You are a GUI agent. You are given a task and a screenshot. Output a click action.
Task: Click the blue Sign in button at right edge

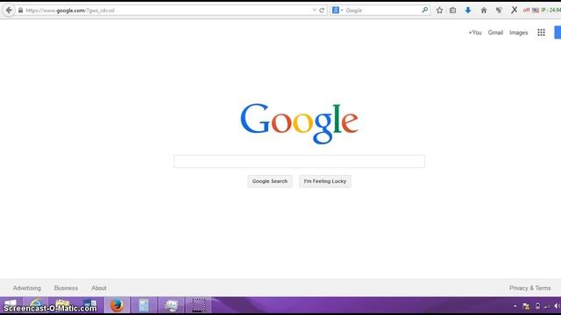[557, 32]
